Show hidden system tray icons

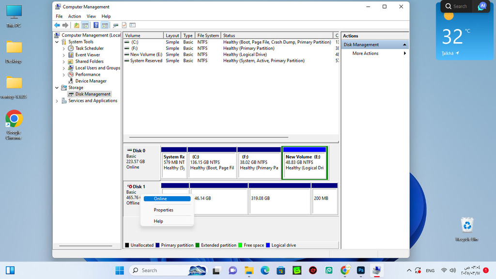point(409,270)
